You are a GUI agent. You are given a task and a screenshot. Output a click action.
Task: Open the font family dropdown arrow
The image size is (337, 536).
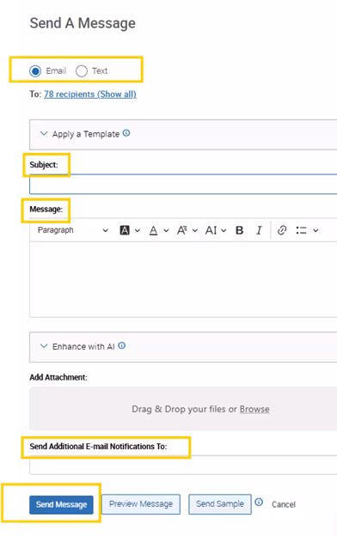[195, 231]
